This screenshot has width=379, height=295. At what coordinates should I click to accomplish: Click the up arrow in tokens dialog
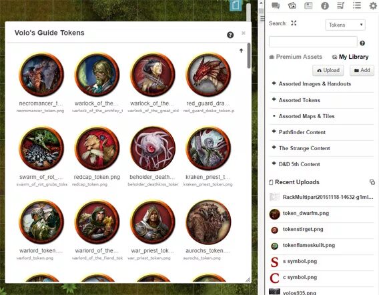(241, 51)
